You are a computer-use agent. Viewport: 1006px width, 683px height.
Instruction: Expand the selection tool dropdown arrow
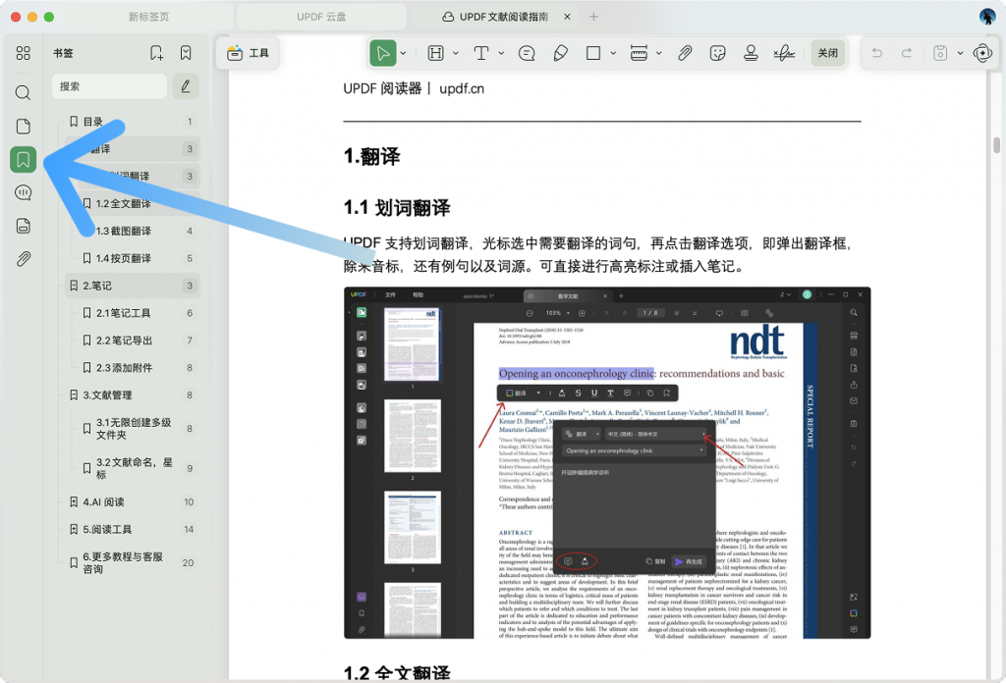(403, 53)
